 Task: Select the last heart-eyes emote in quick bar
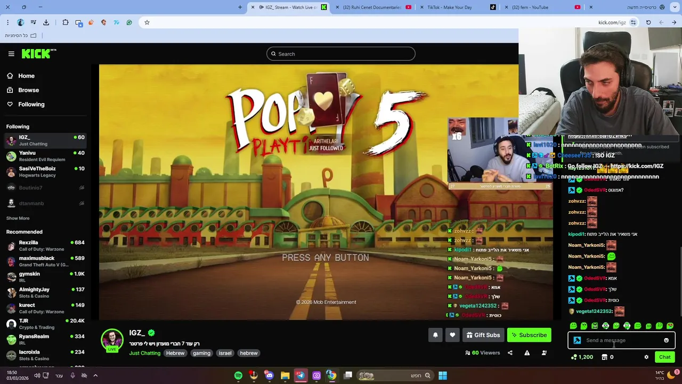click(670, 326)
